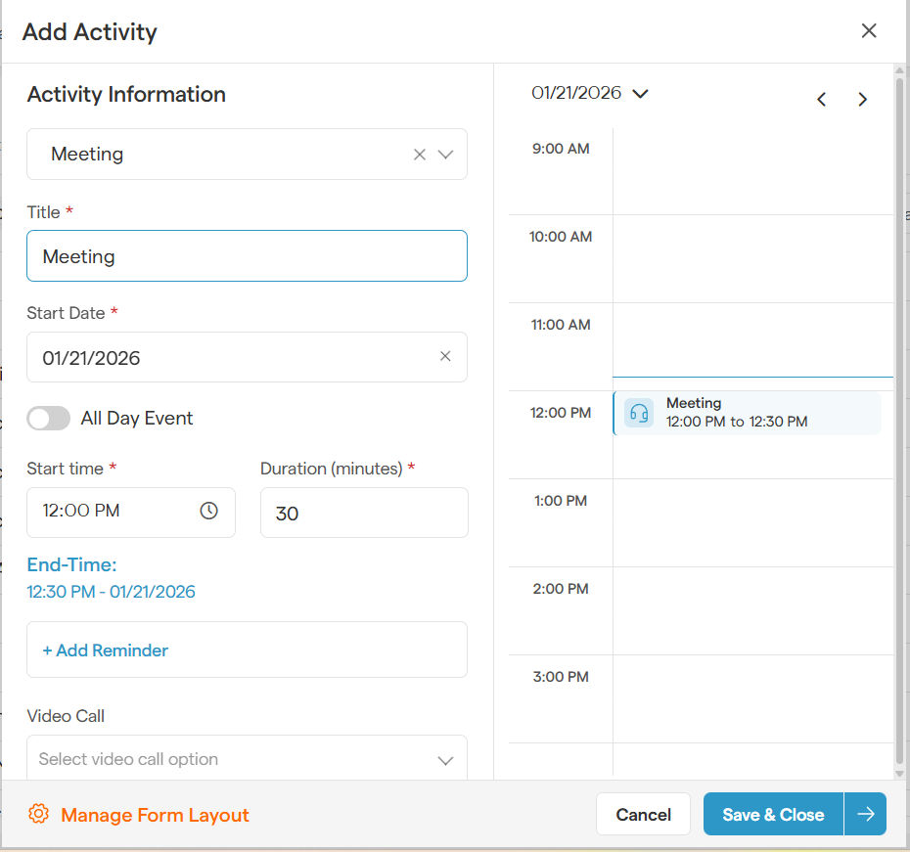This screenshot has width=910, height=852.
Task: Close the Add Activity dialog
Action: click(x=868, y=31)
